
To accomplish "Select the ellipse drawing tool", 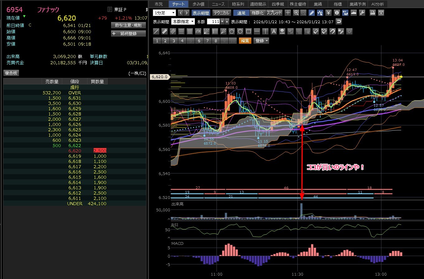I will 240,31.
